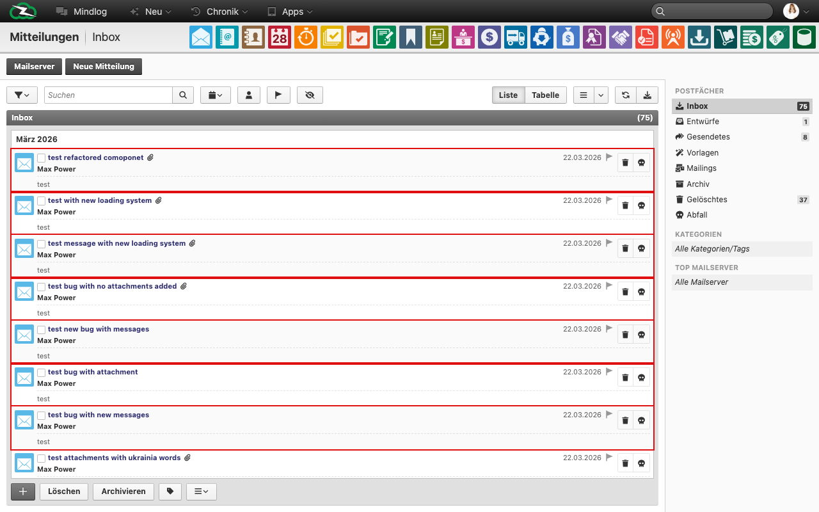Image resolution: width=819 pixels, height=512 pixels.
Task: Open the blue piggy bank app icon
Action: click(x=542, y=37)
